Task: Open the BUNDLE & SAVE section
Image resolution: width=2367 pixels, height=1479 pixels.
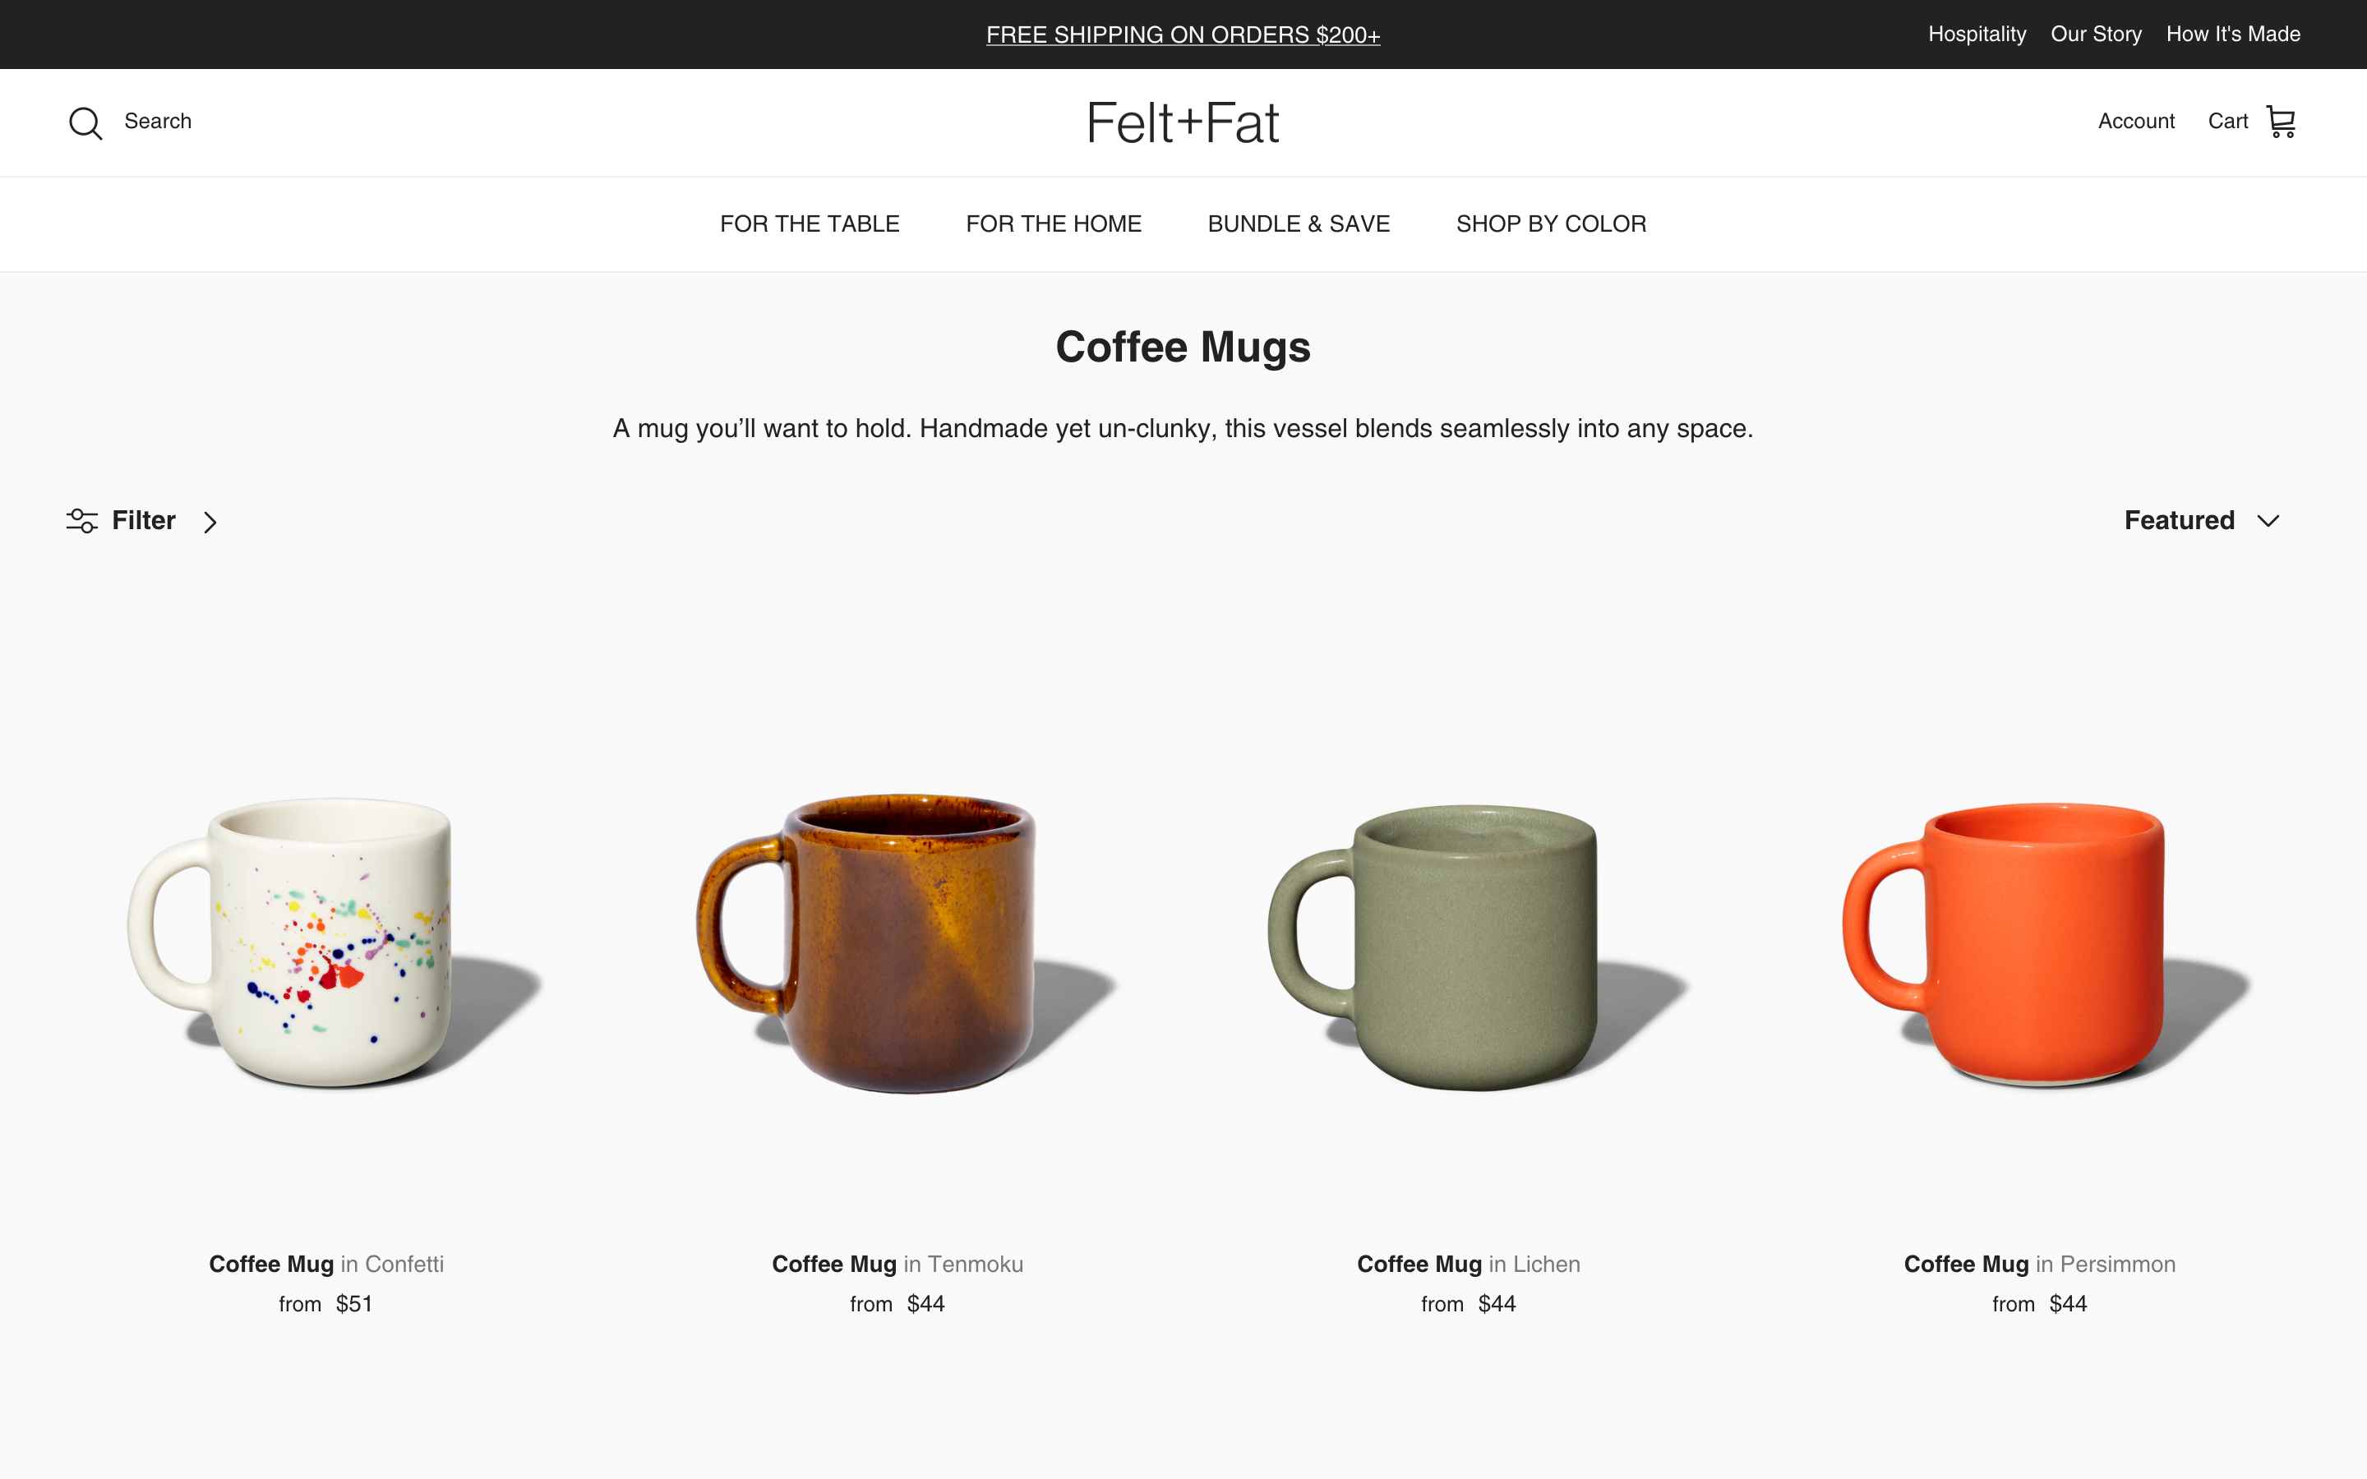Action: 1299,224
